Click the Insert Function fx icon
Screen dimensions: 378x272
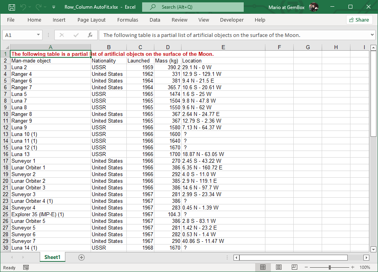pyautogui.click(x=90, y=35)
